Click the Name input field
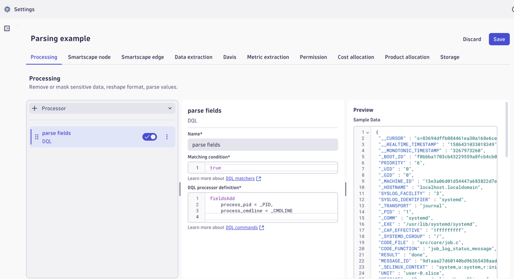Viewport: 514px width, 279px height. (x=263, y=145)
